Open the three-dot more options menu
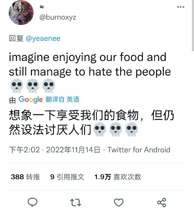194x214 pixels. (x=181, y=7)
